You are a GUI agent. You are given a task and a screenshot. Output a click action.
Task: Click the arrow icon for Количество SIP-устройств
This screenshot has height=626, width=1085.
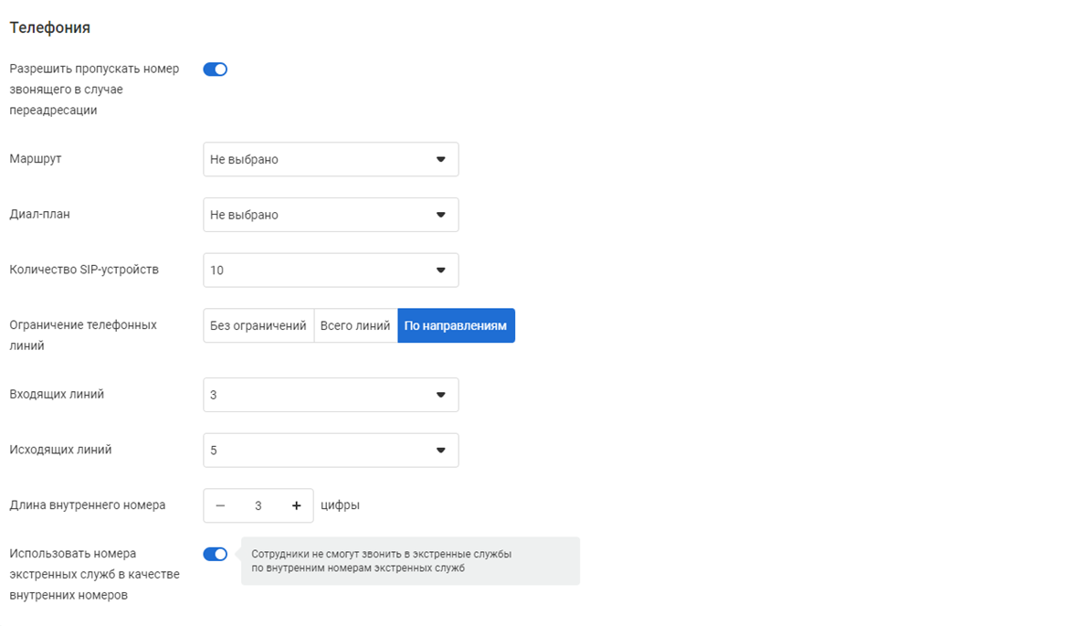(x=440, y=271)
